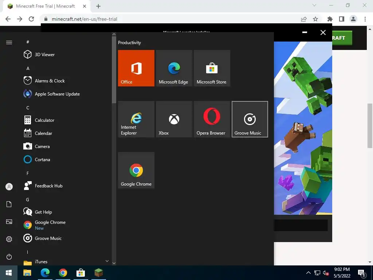Switch to Chrome on taskbar

tap(63, 273)
